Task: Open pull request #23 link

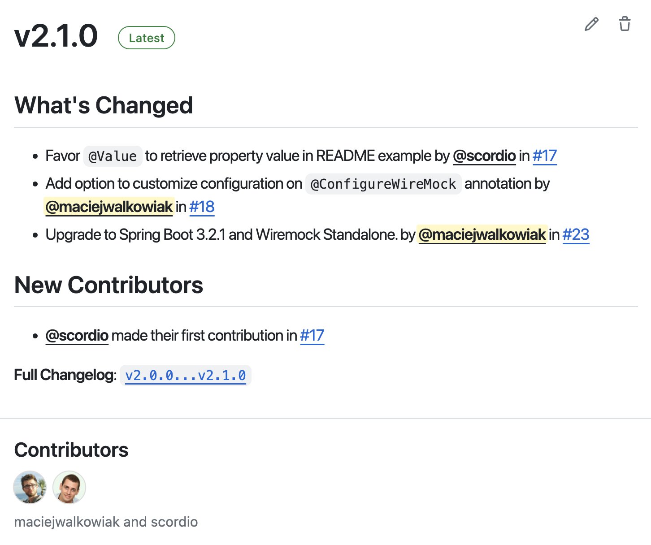Action: coord(576,235)
